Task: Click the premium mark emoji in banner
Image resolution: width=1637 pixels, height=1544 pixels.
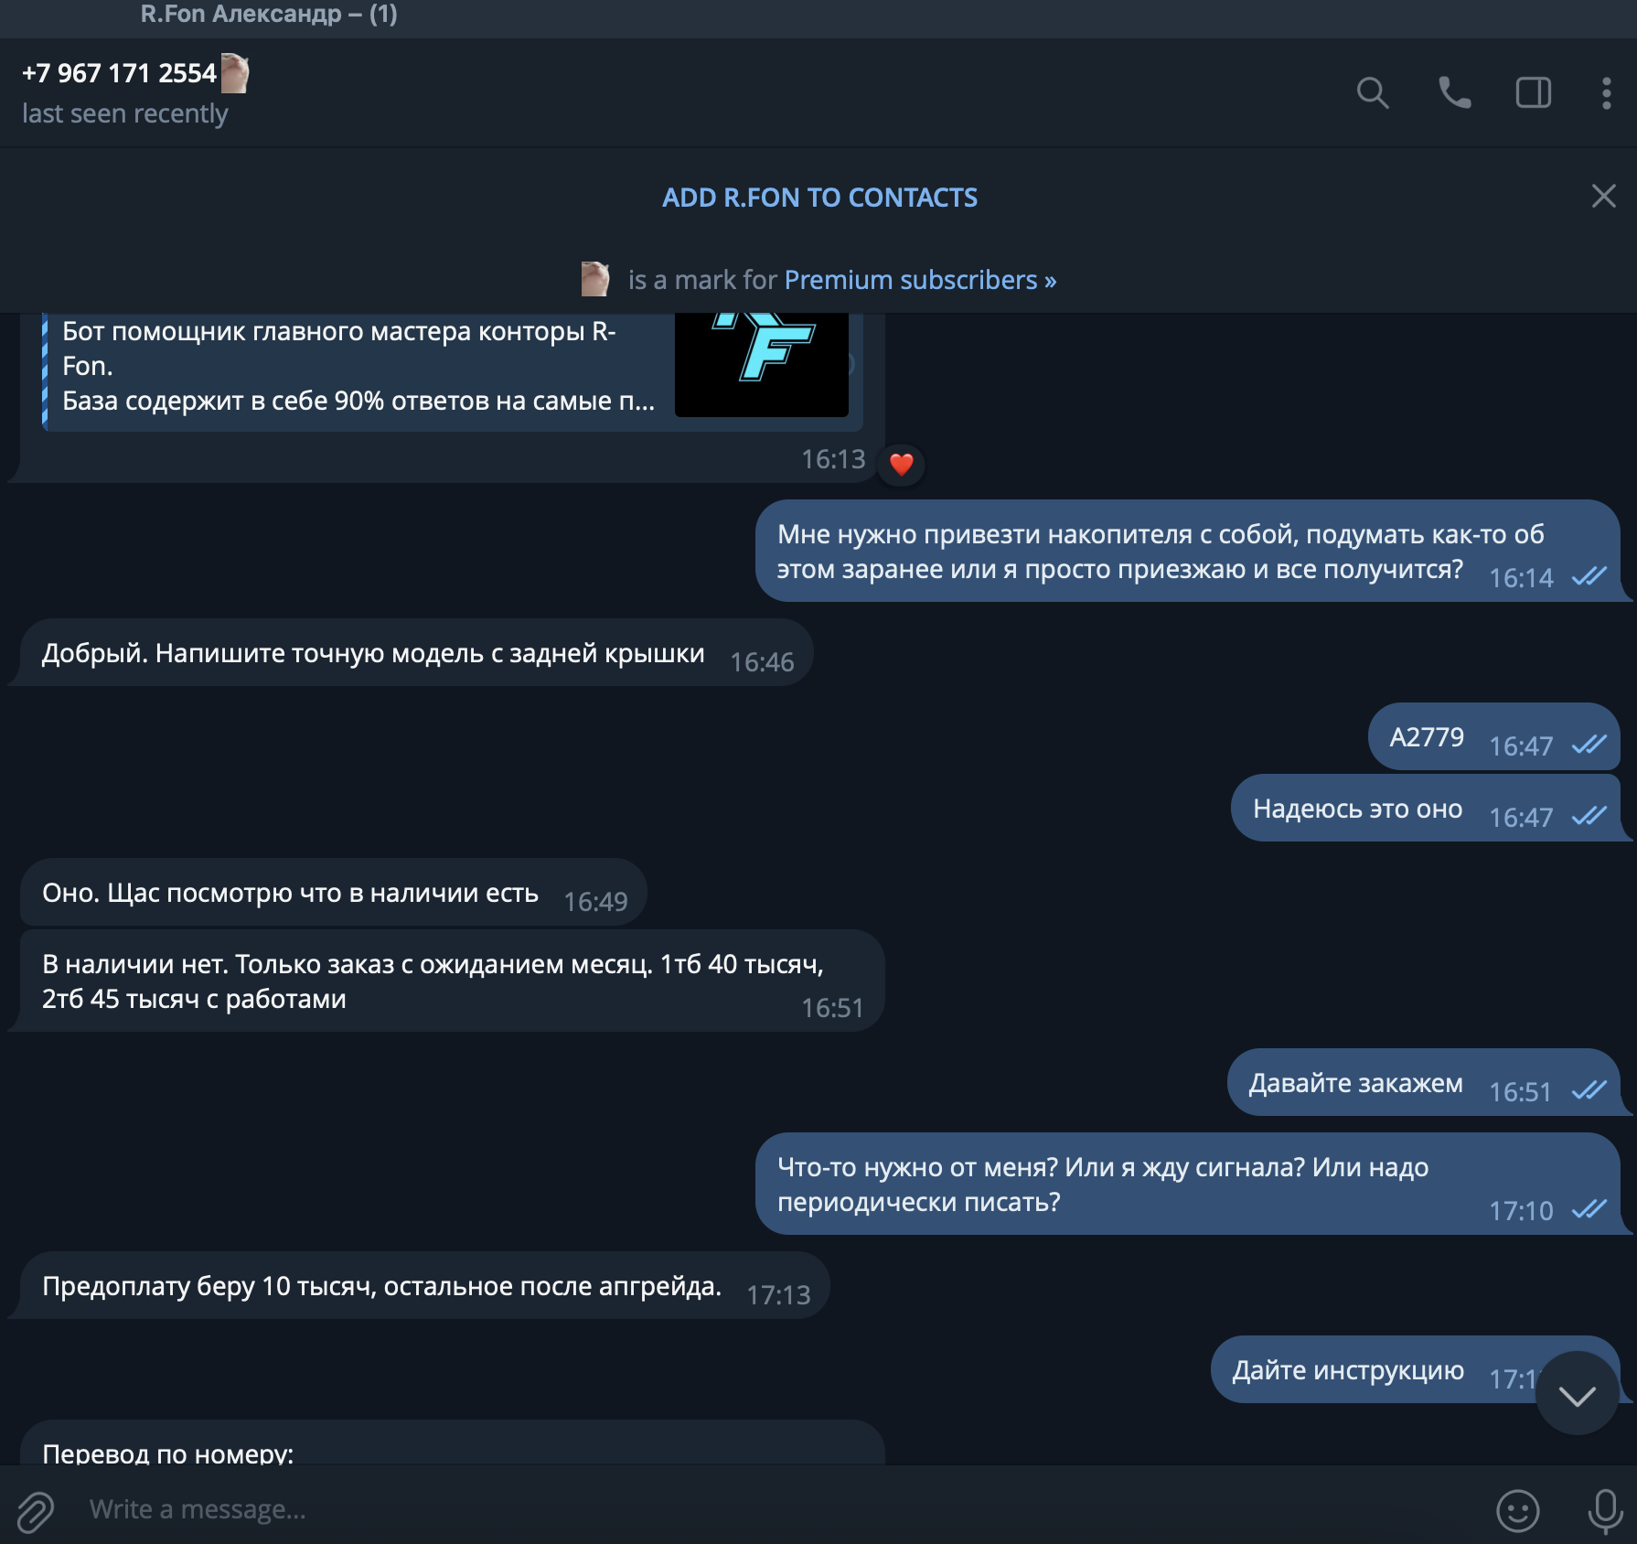Action: [595, 279]
